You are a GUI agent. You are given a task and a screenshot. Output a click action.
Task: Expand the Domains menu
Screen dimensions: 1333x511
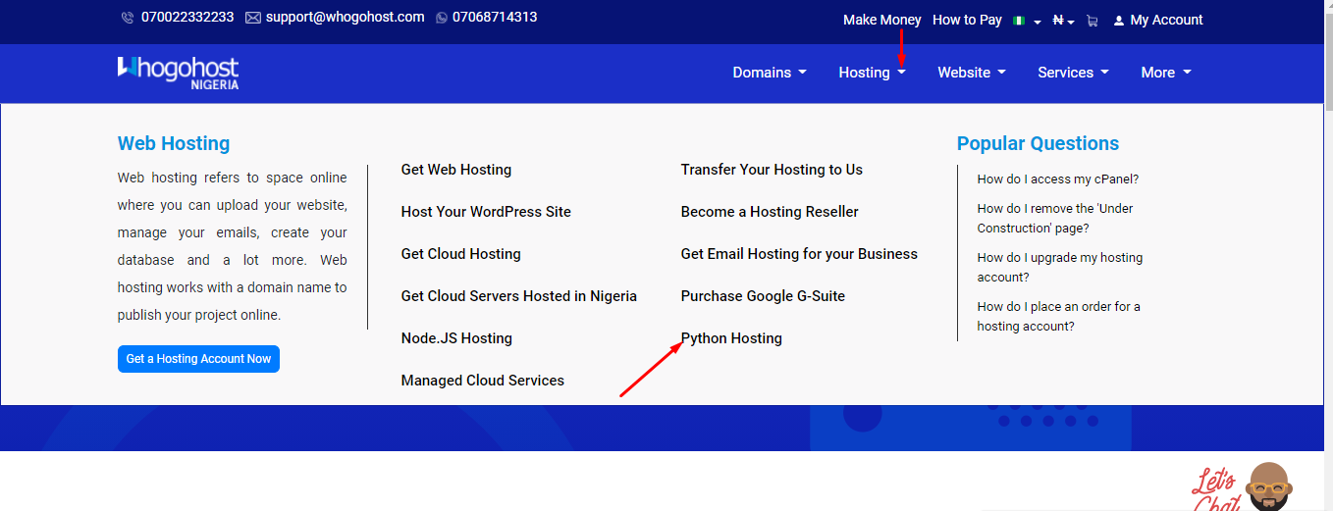pos(770,73)
